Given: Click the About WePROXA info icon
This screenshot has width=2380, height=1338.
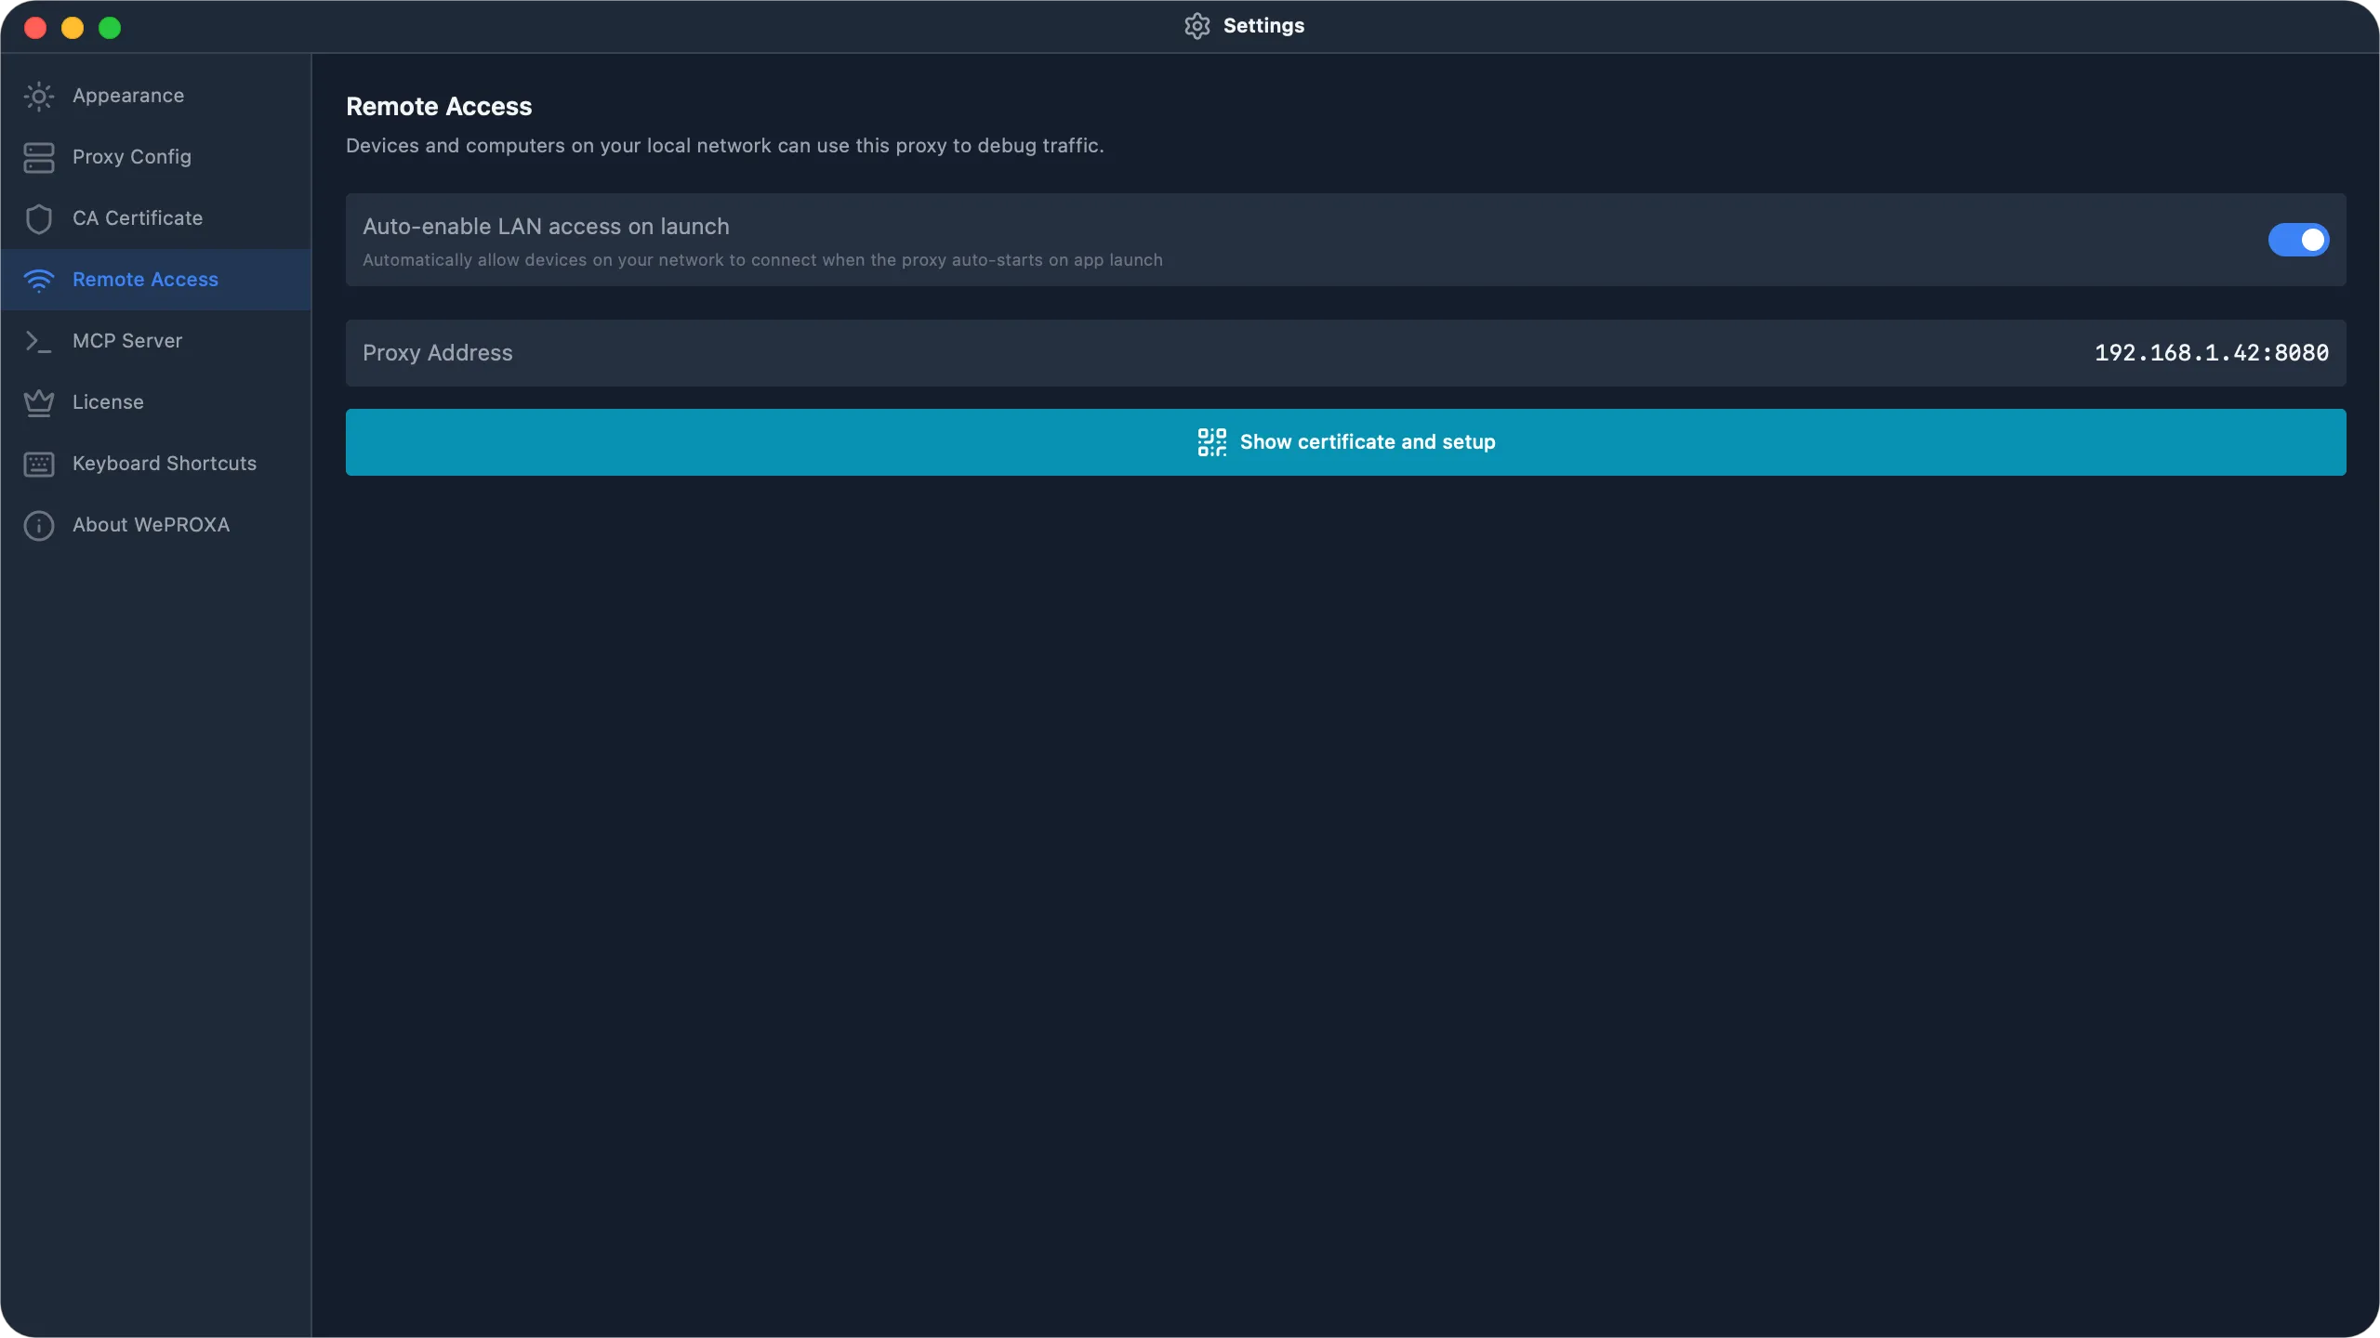Looking at the screenshot, I should point(39,525).
